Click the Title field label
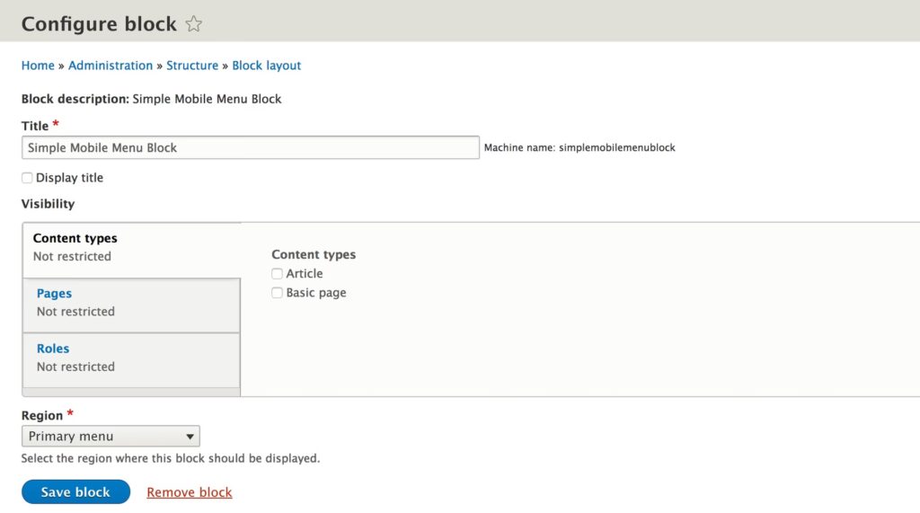The height and width of the screenshot is (513, 920). click(x=35, y=126)
